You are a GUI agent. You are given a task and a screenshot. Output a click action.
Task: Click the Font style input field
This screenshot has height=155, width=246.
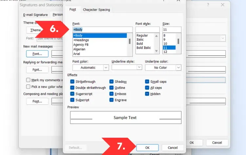(x=148, y=29)
